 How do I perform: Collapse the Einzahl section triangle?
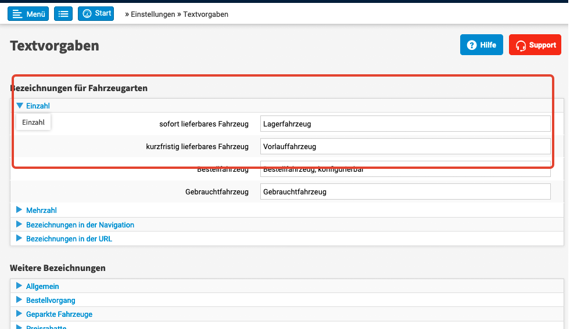[x=20, y=106]
